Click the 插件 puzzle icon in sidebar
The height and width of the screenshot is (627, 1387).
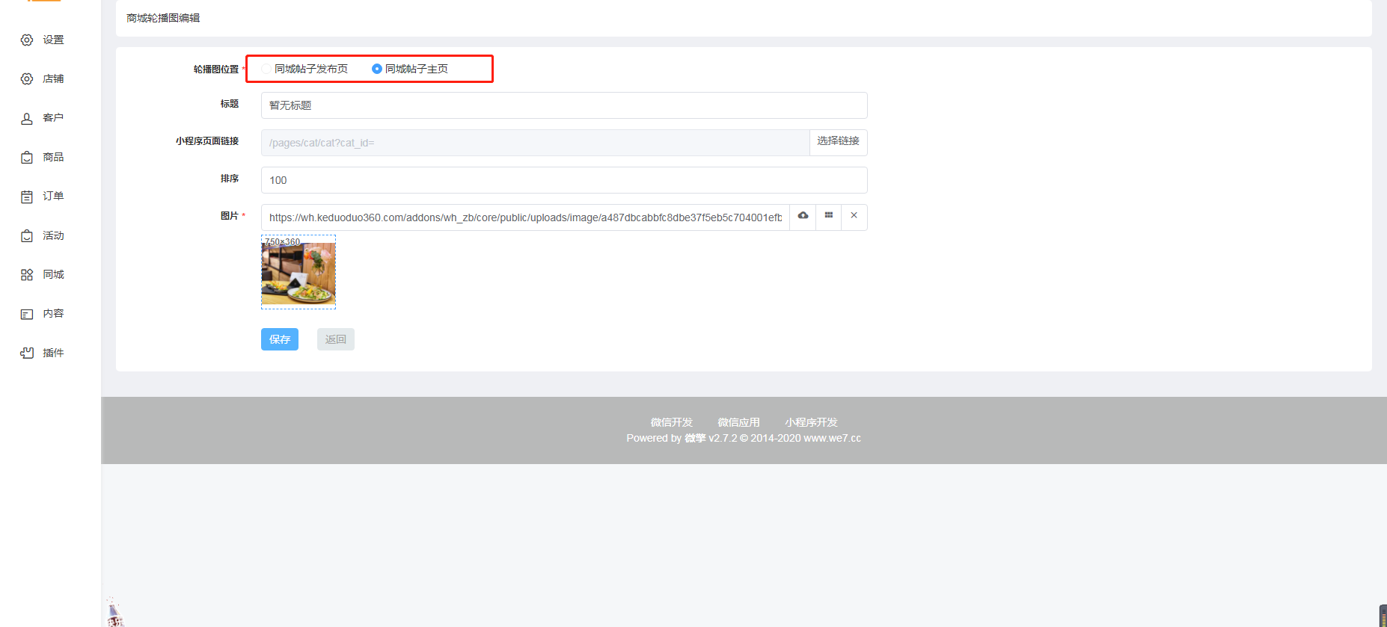(27, 353)
